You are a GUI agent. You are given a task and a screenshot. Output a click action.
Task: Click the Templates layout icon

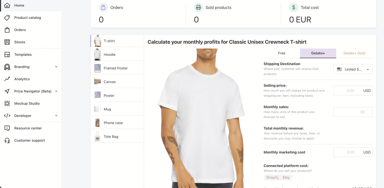click(7, 54)
